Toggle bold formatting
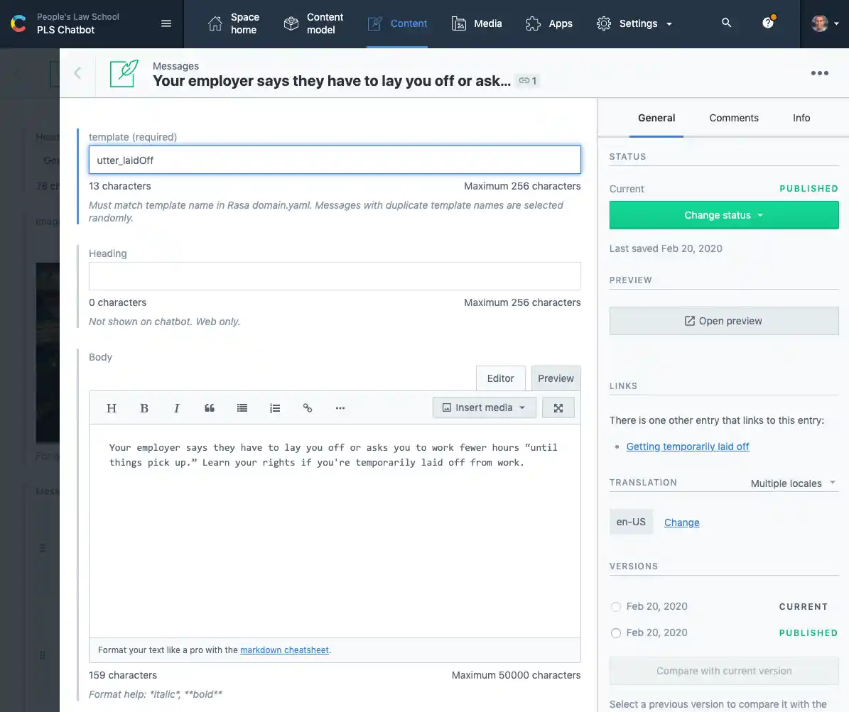The height and width of the screenshot is (712, 849). pyautogui.click(x=144, y=408)
